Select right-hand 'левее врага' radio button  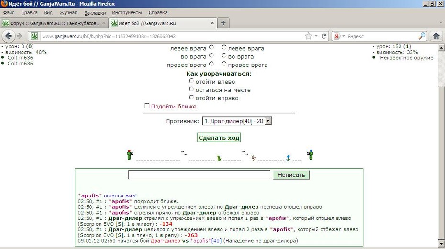pos(224,47)
